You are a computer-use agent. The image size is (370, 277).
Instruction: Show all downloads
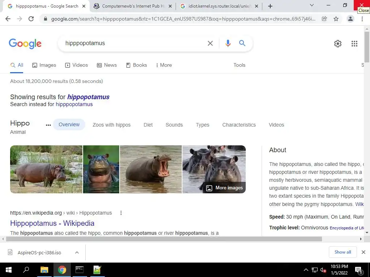[x=343, y=252]
